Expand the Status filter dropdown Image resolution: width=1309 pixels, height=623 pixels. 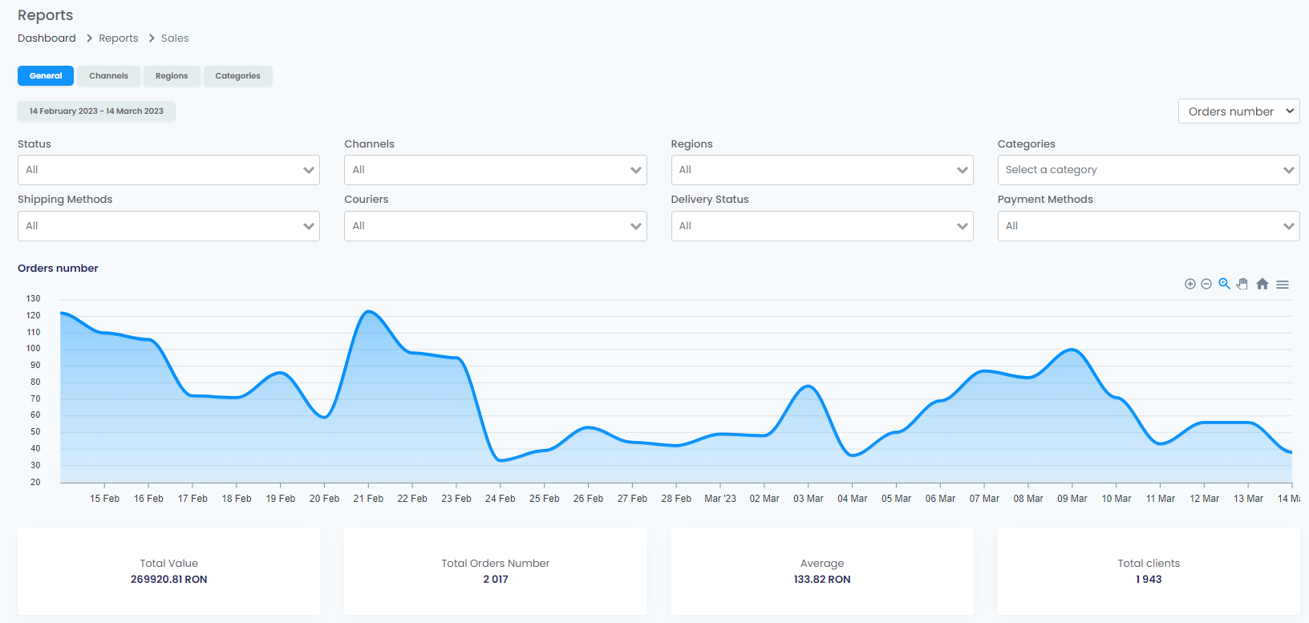[168, 170]
